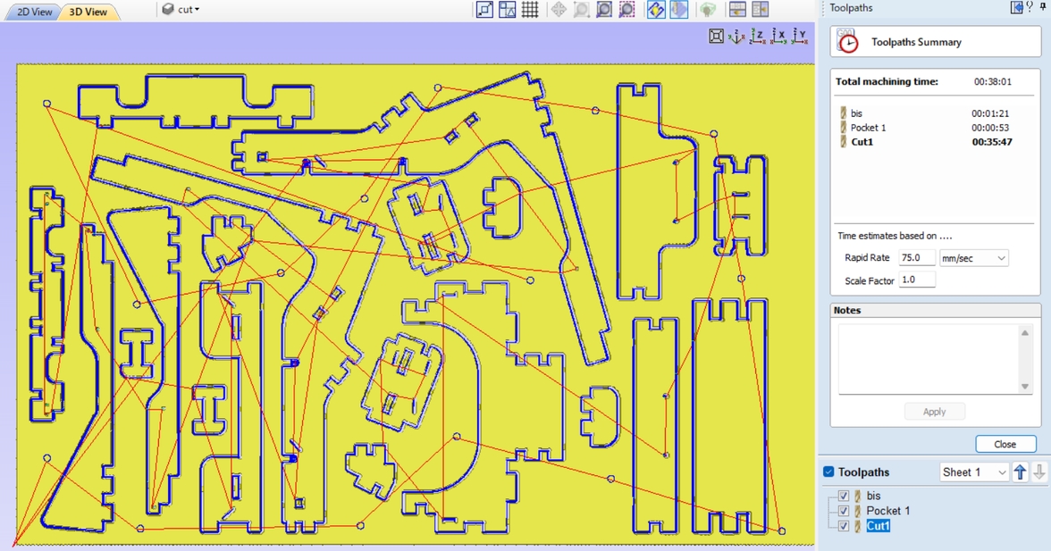This screenshot has height=551, width=1051.
Task: Uncheck the bis toolpath visibility
Action: point(845,496)
